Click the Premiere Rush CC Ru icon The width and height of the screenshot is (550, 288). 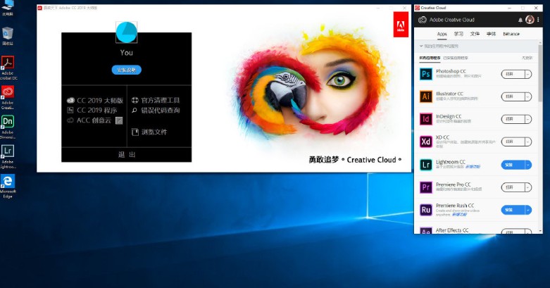pyautogui.click(x=426, y=210)
